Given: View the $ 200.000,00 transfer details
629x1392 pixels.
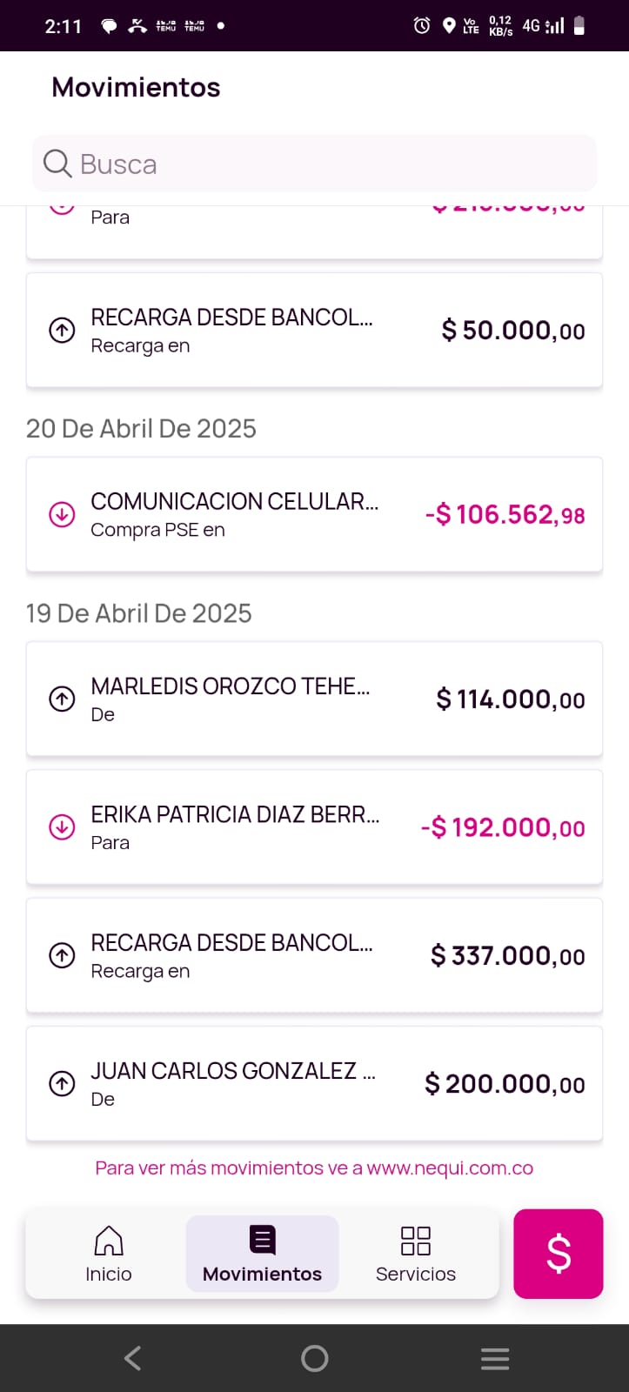Looking at the screenshot, I should tap(314, 1083).
